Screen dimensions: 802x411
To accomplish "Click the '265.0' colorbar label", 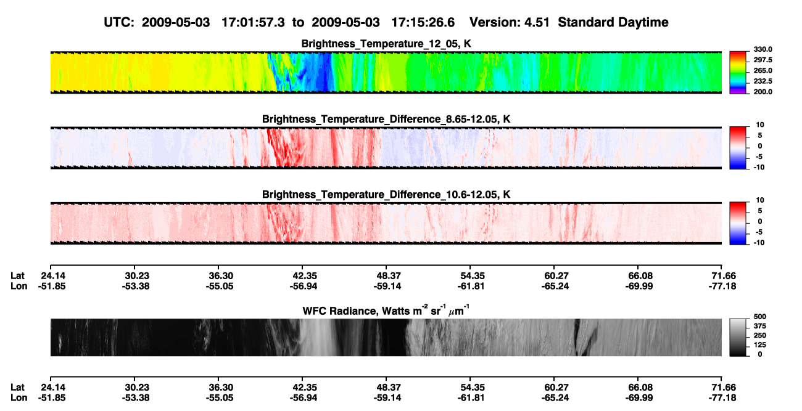I will coord(763,70).
